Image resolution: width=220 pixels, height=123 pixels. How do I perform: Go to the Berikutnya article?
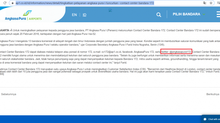click(213, 94)
